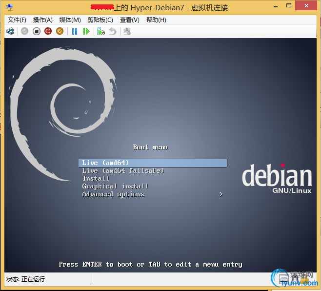
Task: Click the Start virtual machine icon
Action: click(x=24, y=31)
